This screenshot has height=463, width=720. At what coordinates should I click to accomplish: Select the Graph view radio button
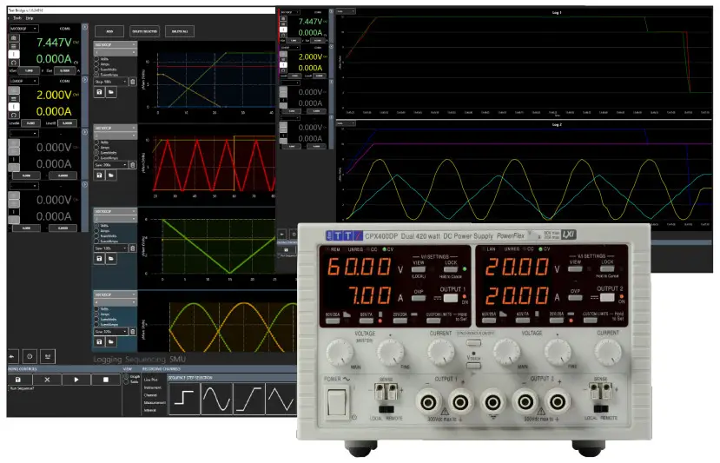pos(126,377)
